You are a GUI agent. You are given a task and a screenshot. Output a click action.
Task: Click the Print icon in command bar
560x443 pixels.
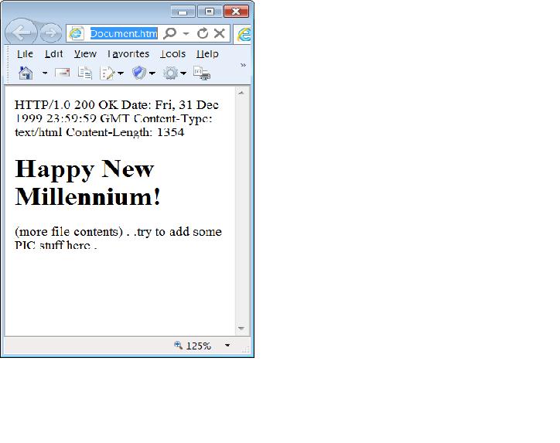(201, 73)
